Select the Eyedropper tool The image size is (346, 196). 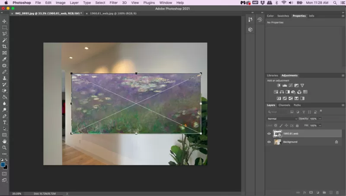(4, 59)
